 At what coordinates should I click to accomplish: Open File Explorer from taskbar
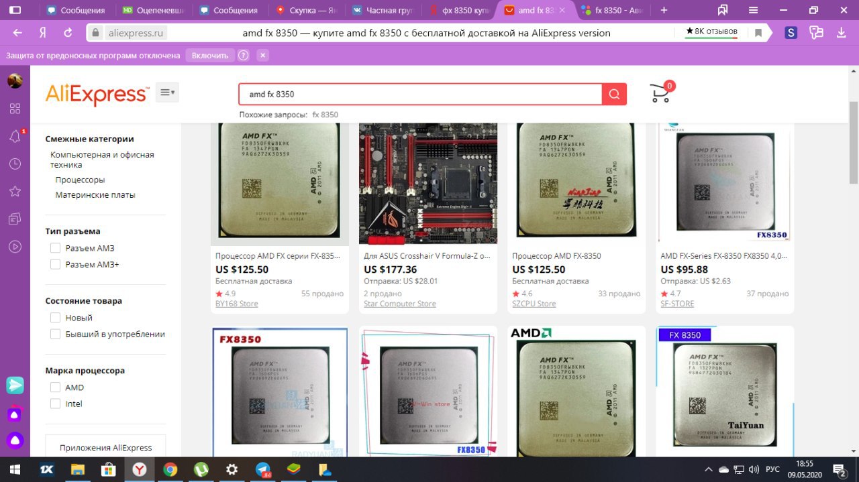[x=78, y=469]
